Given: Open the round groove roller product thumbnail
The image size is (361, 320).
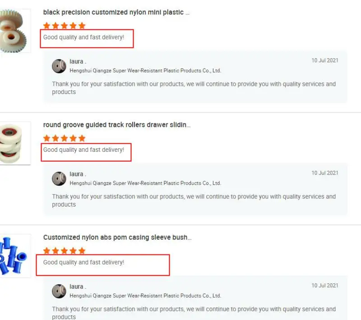Looking at the screenshot, I should tap(15, 143).
